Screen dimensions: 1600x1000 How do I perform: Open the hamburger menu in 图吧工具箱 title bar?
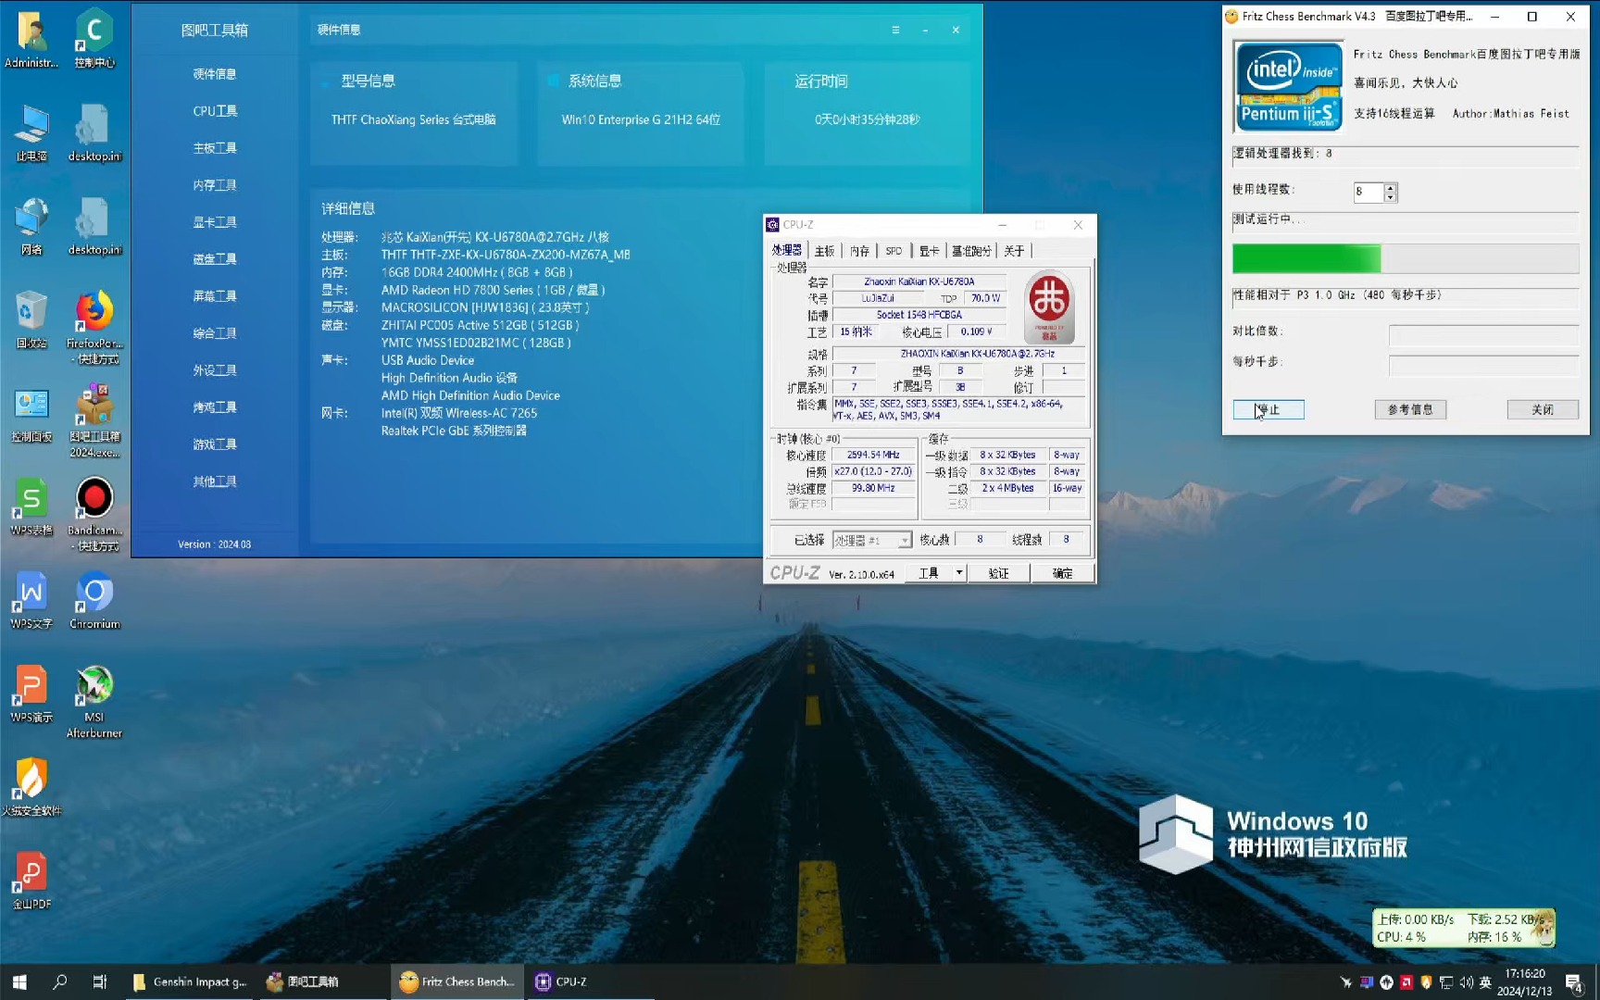(895, 30)
